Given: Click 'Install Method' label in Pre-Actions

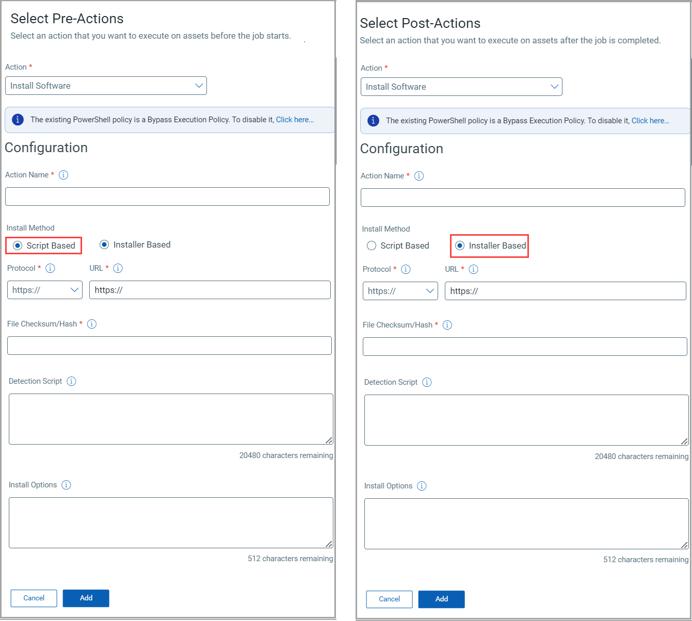Looking at the screenshot, I should [30, 228].
